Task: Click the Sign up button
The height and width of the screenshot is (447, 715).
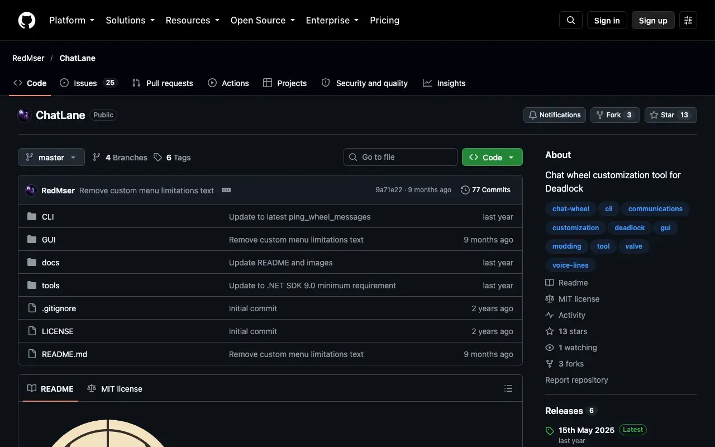Action: [653, 20]
